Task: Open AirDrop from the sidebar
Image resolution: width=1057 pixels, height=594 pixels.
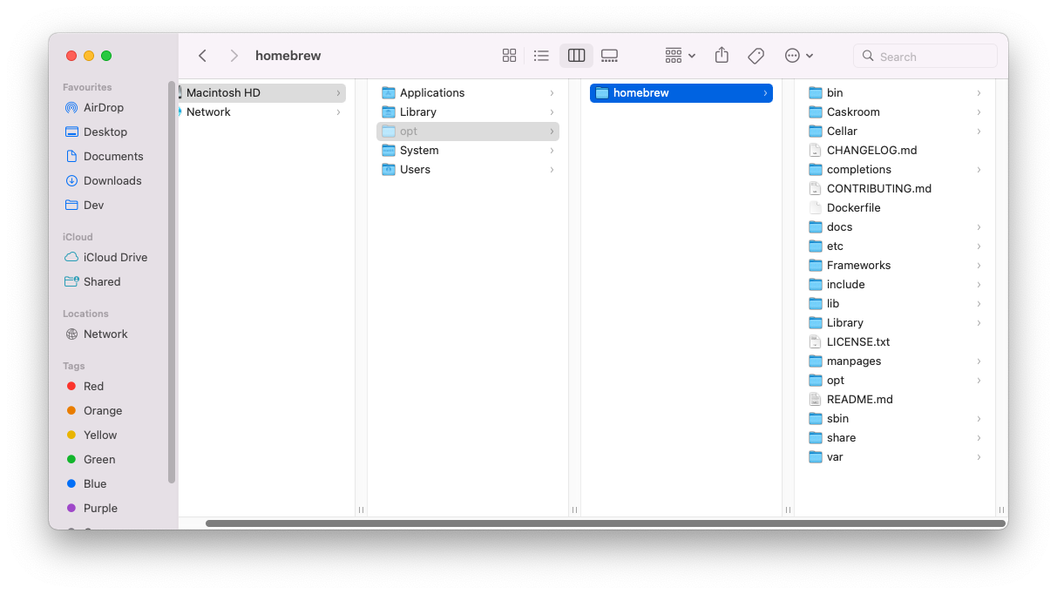Action: pos(105,107)
